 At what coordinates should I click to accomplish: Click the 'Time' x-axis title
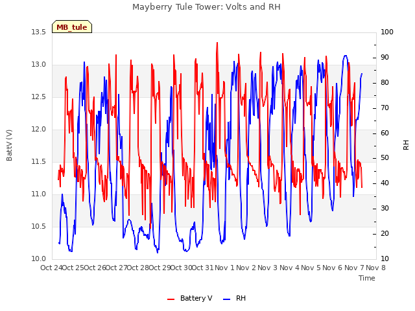(366, 278)
